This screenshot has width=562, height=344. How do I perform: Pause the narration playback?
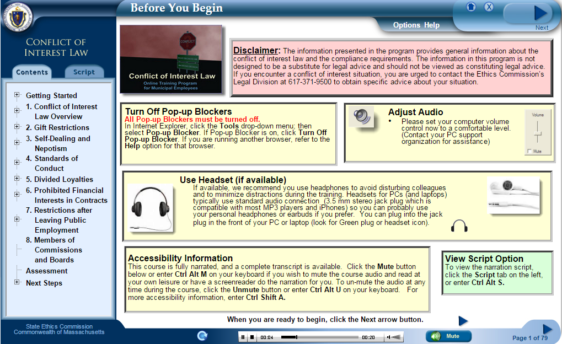coord(243,337)
